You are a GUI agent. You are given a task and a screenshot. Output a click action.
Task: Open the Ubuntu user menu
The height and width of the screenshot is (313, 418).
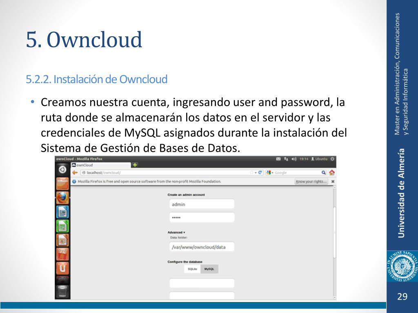319,159
